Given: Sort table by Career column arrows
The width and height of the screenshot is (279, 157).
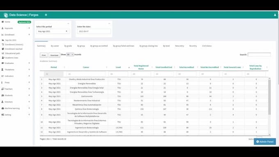Looking at the screenshot, I should (x=107, y=67).
